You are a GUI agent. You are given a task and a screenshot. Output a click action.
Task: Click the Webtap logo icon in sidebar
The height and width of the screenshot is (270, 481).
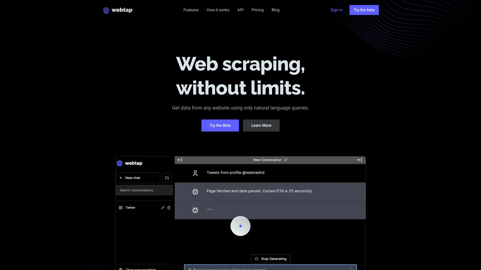[119, 163]
